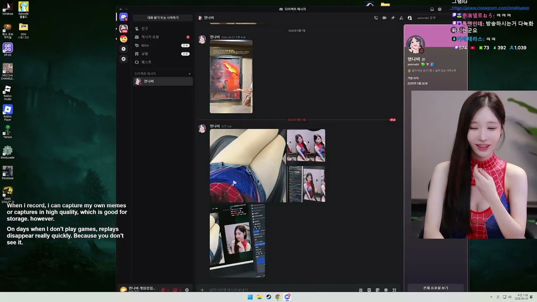Open tModLoader desktop shortcut
Image resolution: width=537 pixels, height=302 pixels.
tap(8, 153)
